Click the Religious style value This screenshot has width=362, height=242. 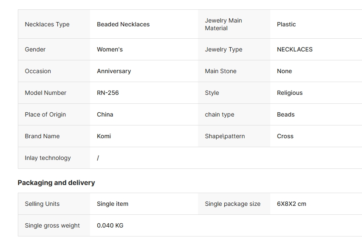coord(290,93)
